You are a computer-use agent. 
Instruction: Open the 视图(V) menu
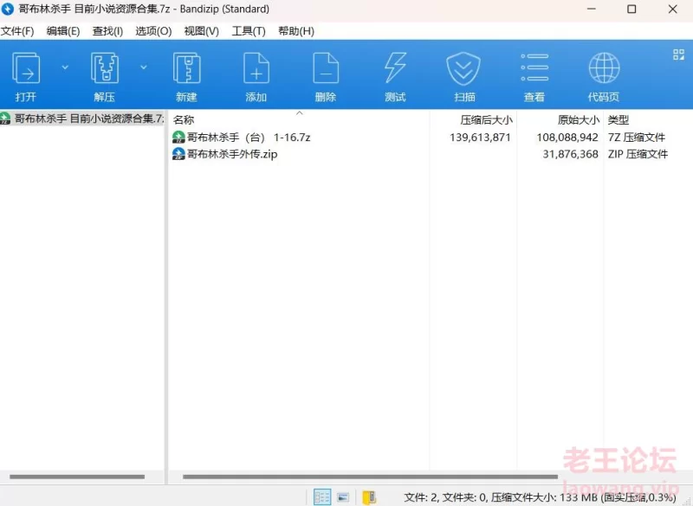click(x=202, y=31)
